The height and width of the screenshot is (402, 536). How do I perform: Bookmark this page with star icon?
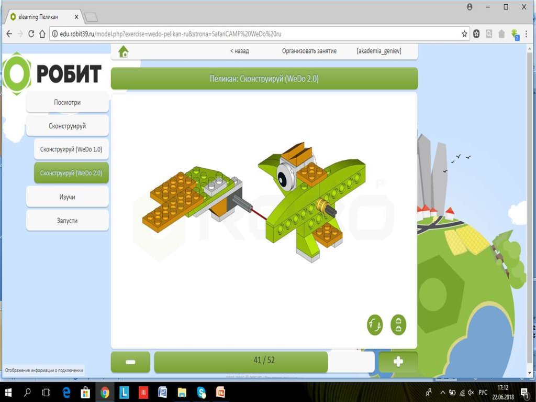pyautogui.click(x=464, y=34)
